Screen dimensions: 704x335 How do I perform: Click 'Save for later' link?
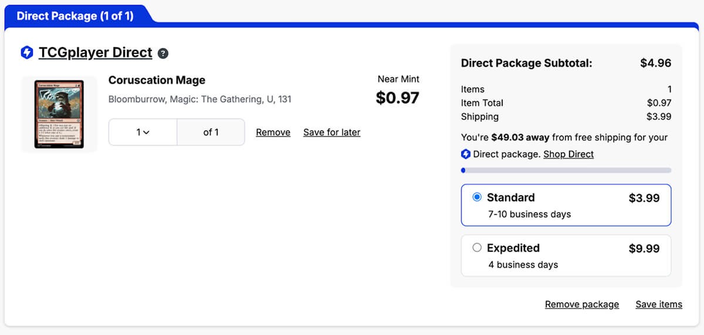(x=331, y=132)
